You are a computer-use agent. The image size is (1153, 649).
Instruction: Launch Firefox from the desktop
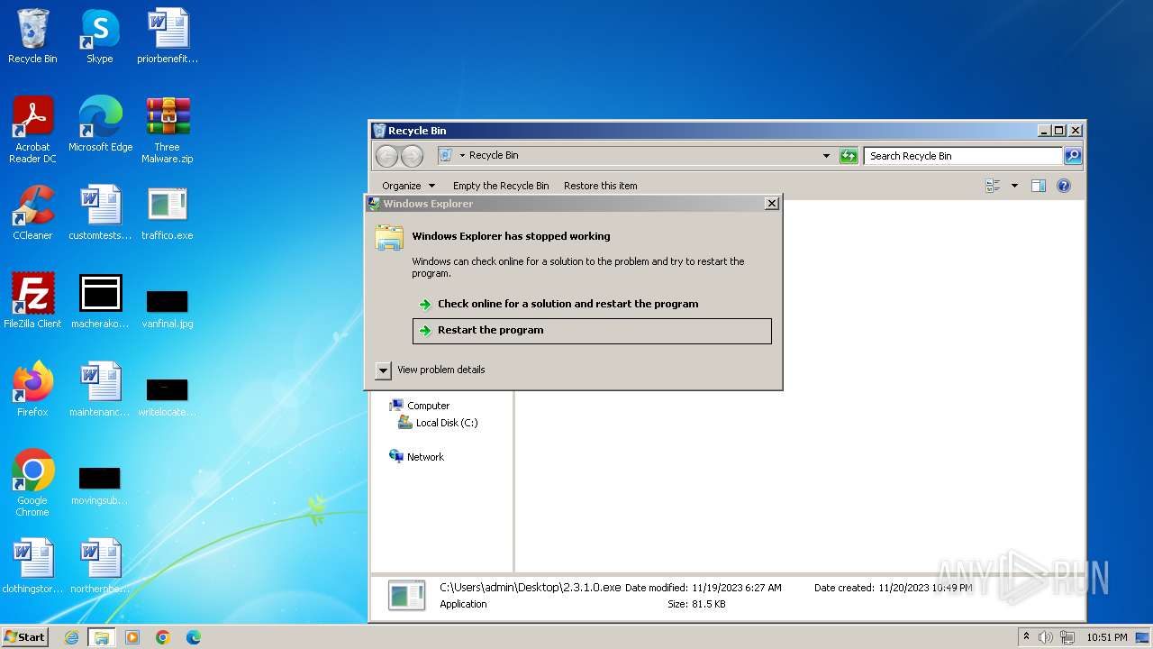[x=32, y=389]
